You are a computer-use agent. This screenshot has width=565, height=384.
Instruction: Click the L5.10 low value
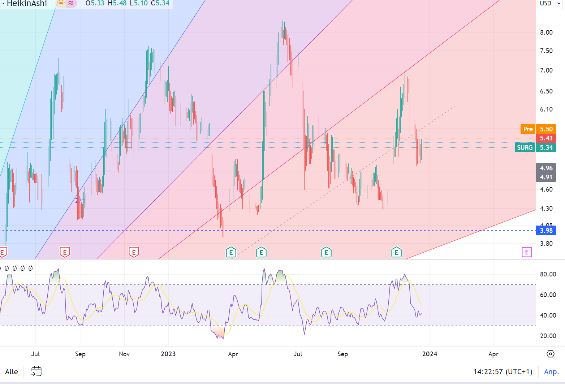coord(138,3)
